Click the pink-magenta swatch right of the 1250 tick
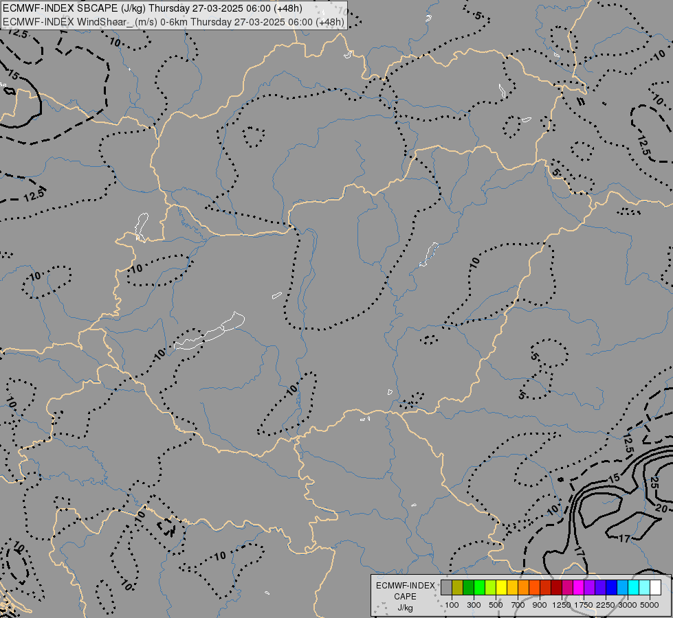This screenshot has height=618, width=673. point(567,588)
